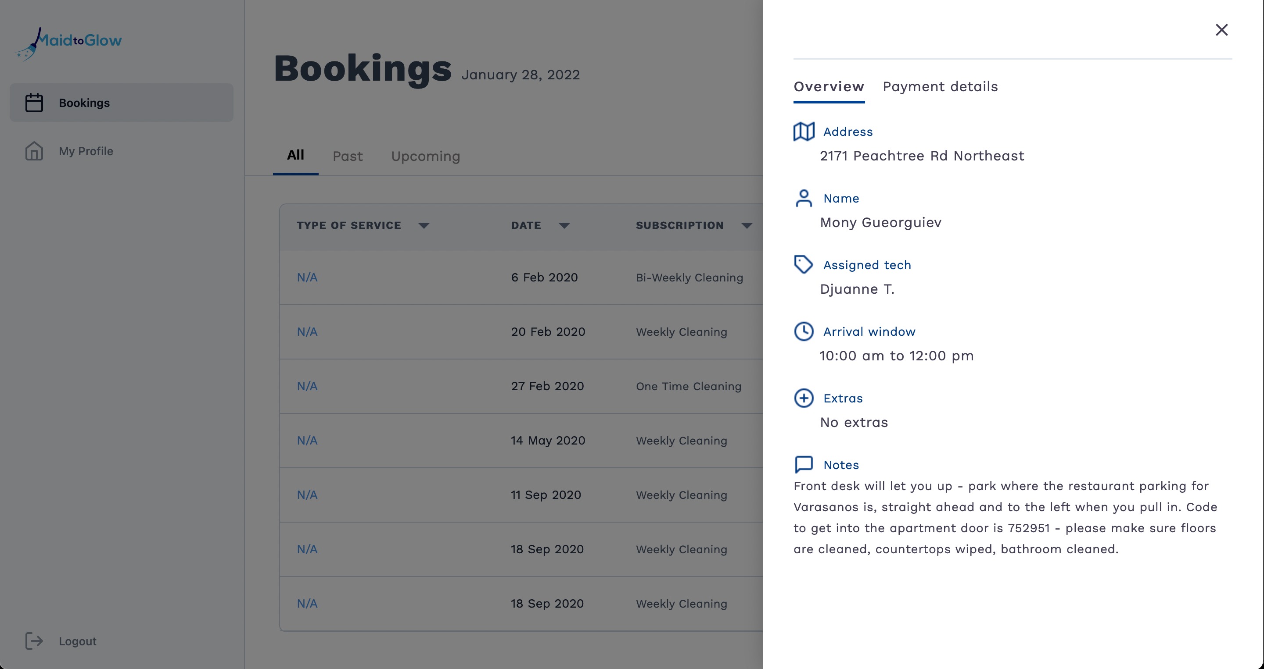
Task: Select the All bookings tab
Action: 295,155
